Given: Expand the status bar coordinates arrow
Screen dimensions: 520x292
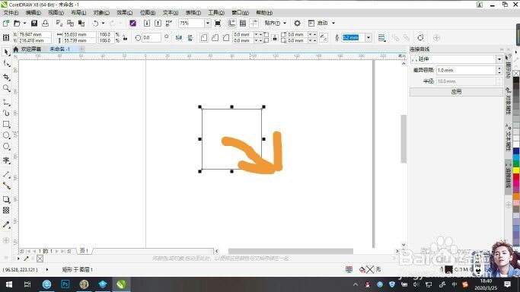Looking at the screenshot, I should tap(47, 269).
